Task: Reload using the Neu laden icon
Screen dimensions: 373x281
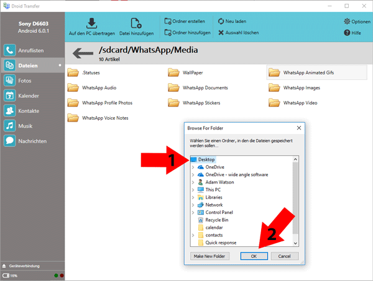Action: click(x=221, y=21)
